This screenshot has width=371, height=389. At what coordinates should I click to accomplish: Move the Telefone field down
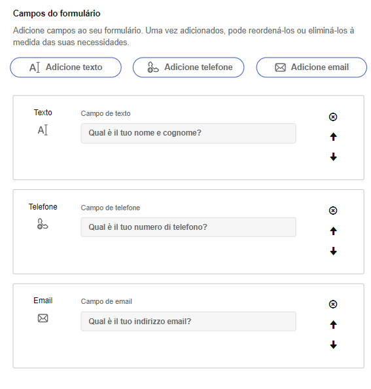pos(333,251)
